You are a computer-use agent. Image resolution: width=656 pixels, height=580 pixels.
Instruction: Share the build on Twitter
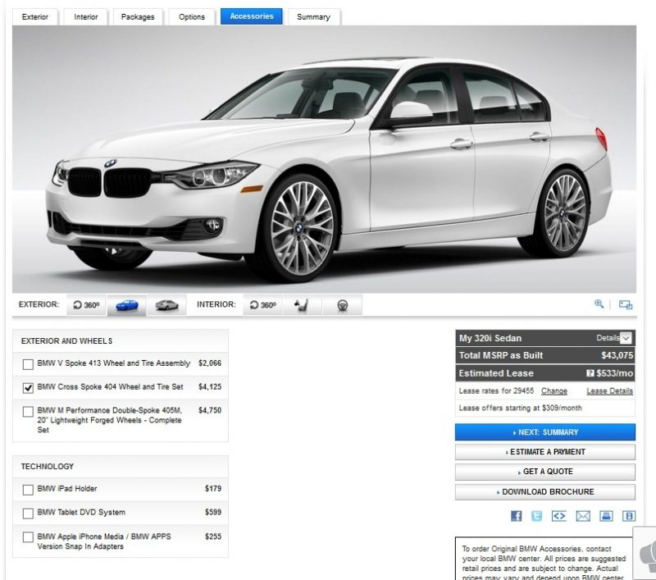(x=537, y=516)
